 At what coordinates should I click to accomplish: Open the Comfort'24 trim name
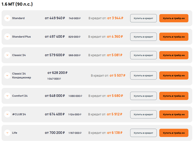20,96
